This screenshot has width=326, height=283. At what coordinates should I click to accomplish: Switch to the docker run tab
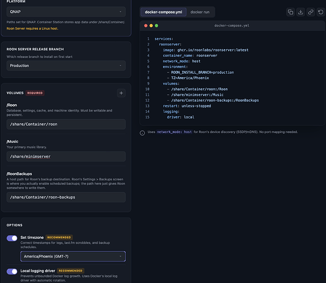(x=200, y=12)
